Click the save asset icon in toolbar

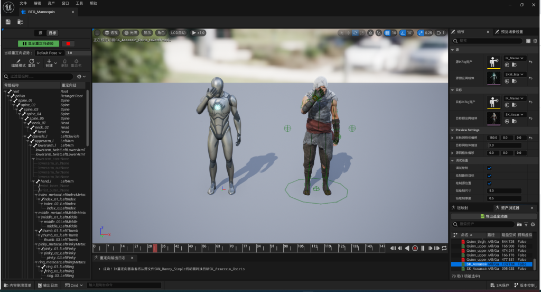point(8,22)
